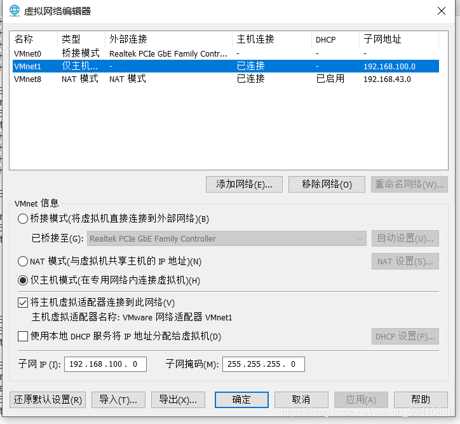Viewport: 460px width, 424px height.
Task: Click the 重命名网络(W)... button
Action: coord(409,184)
